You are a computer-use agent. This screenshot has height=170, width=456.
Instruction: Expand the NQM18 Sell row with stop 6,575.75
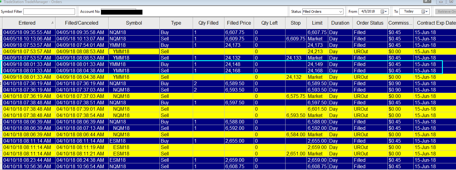[1, 96]
